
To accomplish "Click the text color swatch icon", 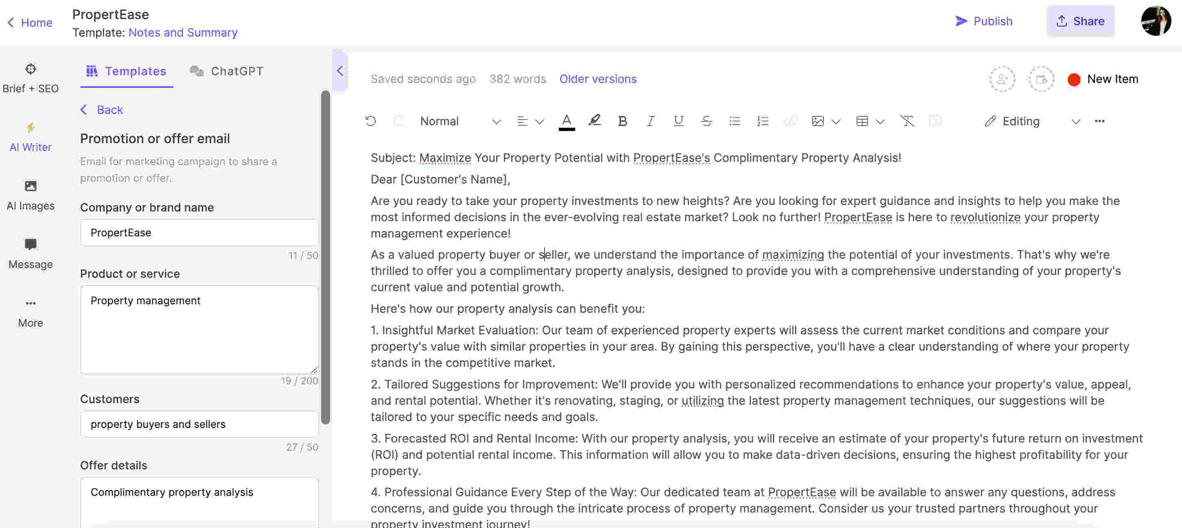I will point(567,121).
